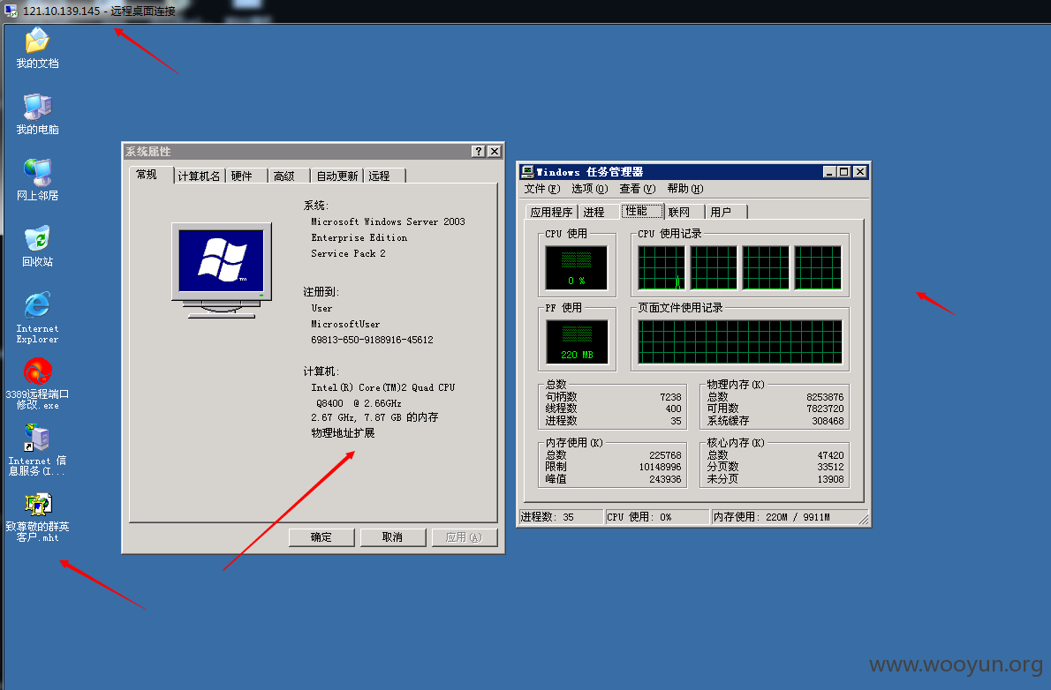The height and width of the screenshot is (690, 1051).
Task: Click the Windows logo monitor image
Action: coord(222,270)
